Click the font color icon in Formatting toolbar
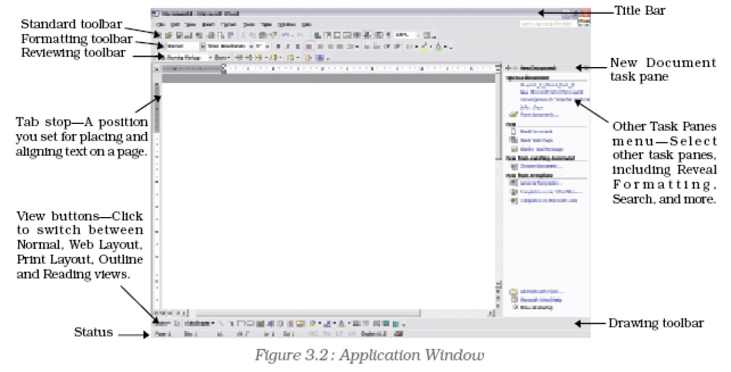 pos(439,46)
